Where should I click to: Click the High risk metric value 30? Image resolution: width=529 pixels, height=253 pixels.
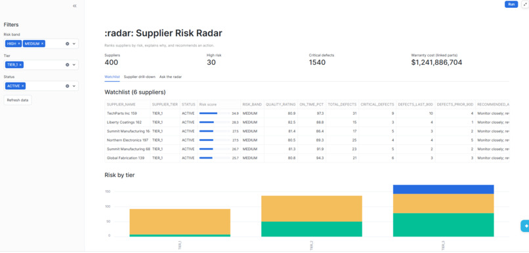(211, 62)
